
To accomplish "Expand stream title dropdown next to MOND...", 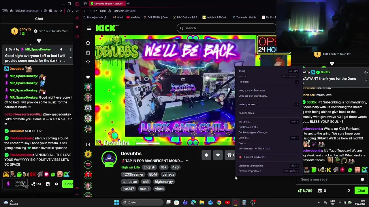I will tap(187, 161).
